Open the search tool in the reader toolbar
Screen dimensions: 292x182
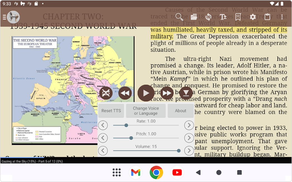[179, 17]
